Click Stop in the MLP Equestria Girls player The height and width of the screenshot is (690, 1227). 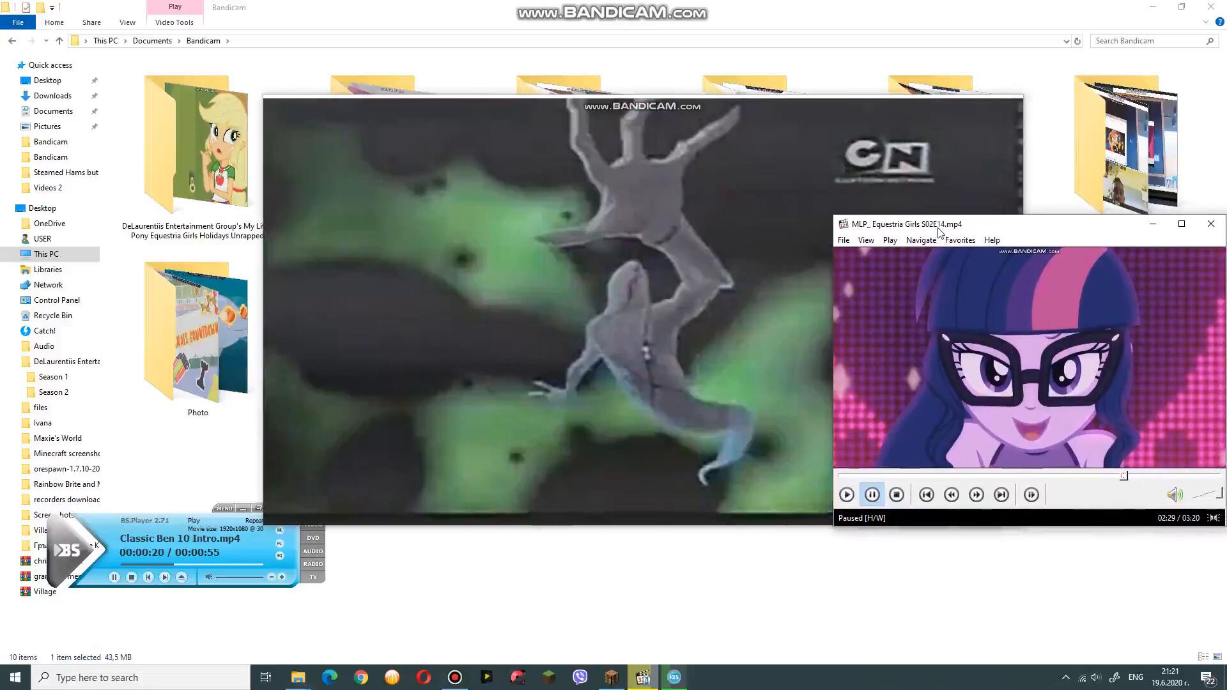897,494
